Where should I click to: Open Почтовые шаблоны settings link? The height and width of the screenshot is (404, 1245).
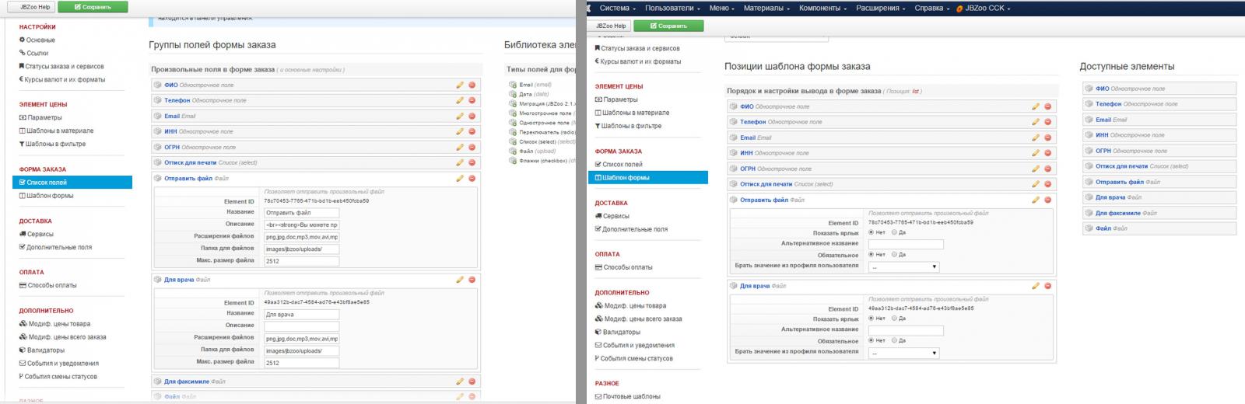coord(631,396)
